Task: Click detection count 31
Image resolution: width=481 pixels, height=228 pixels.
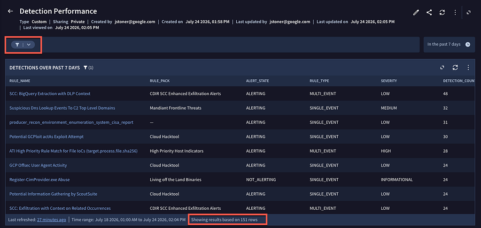Action: (x=445, y=122)
